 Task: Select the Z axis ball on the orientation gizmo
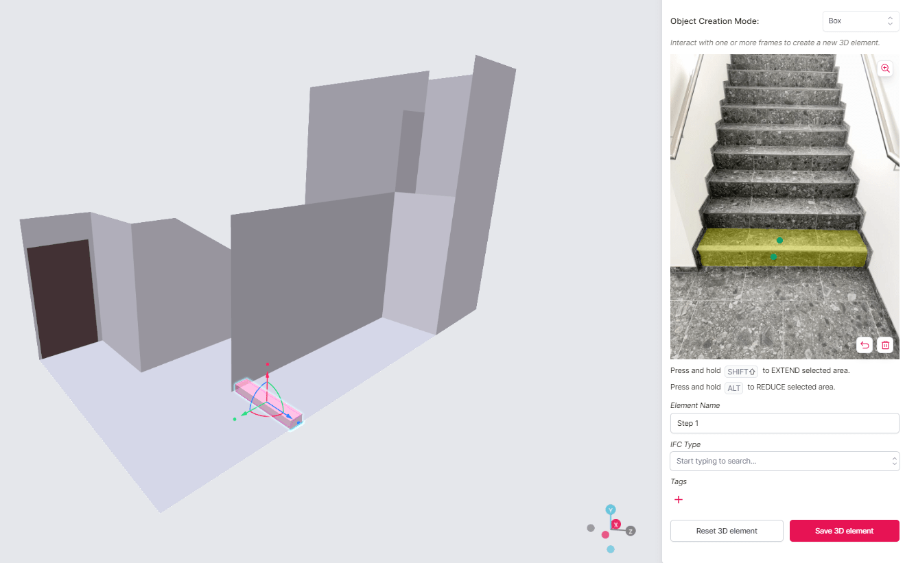pos(631,531)
